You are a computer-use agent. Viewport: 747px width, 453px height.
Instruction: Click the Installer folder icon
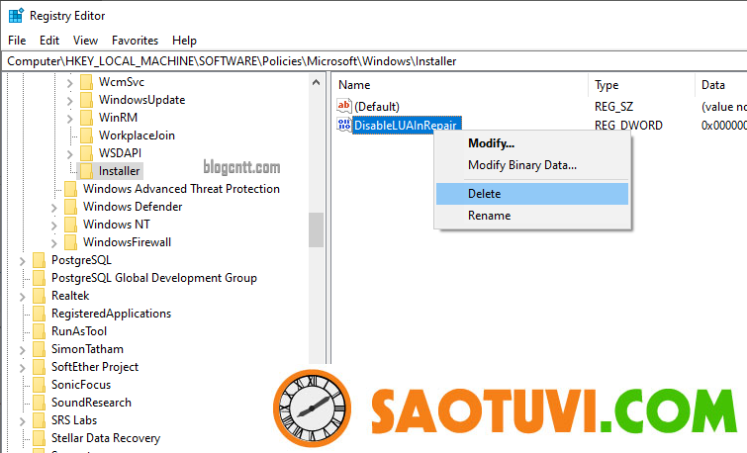[87, 170]
